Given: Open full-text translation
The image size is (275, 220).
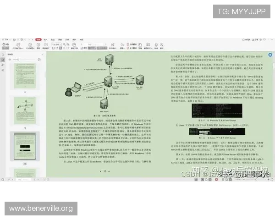Looking at the screenshot, I should (x=132, y=48).
